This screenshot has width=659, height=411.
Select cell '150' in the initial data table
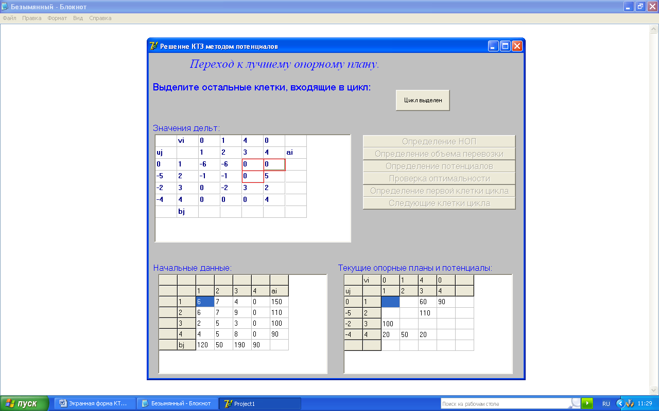[279, 302]
